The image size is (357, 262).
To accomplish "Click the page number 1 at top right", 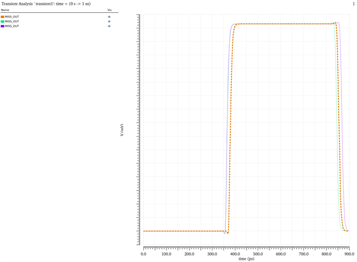I will coord(353,4).
